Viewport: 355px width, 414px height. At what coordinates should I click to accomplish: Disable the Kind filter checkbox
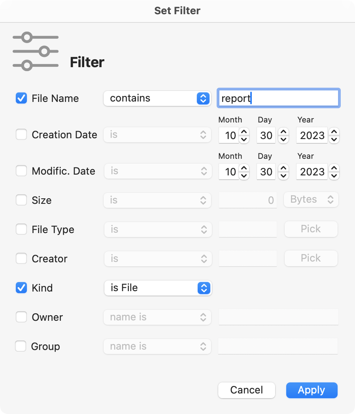21,288
